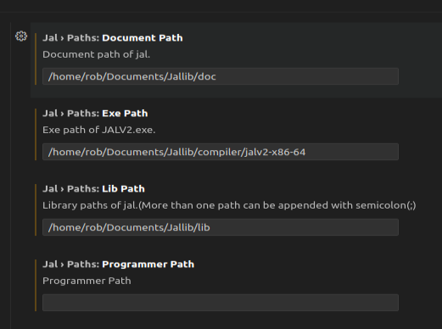This screenshot has width=442, height=329.
Task: Select the 'Jal › Paths: Lib Path' setting title
Action: [x=93, y=189]
